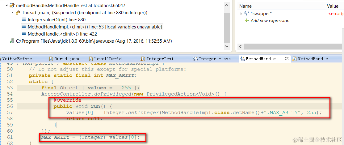Image resolution: width=344 pixels, height=145 pixels.
Task: Click the @Override annotation on line 55
Action: [68, 100]
